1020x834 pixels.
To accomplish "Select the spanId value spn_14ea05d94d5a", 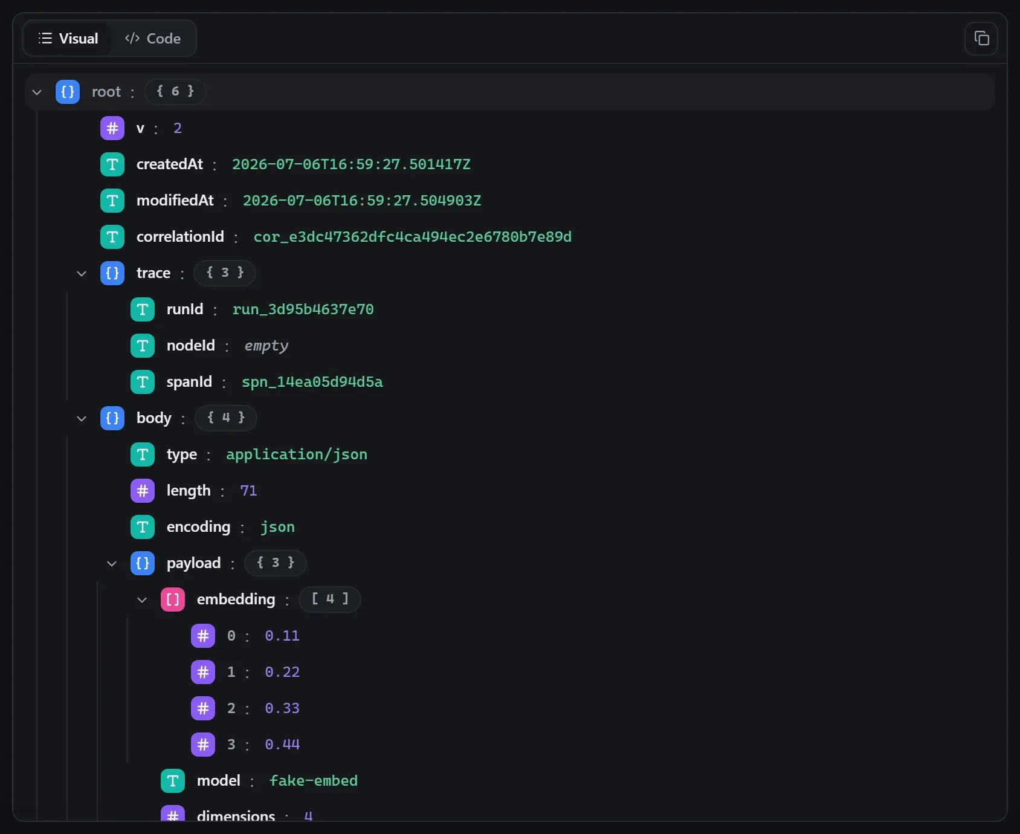I will [x=312, y=382].
